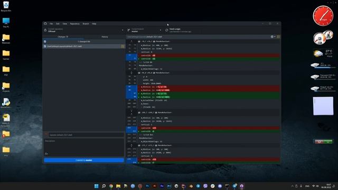This screenshot has height=190, width=338.
Task: Select the Games folder on the desktop
Action: click(x=6, y=55)
